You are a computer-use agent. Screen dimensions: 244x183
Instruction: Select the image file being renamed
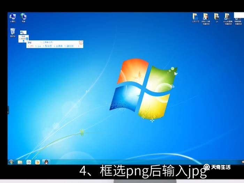[x=23, y=32]
